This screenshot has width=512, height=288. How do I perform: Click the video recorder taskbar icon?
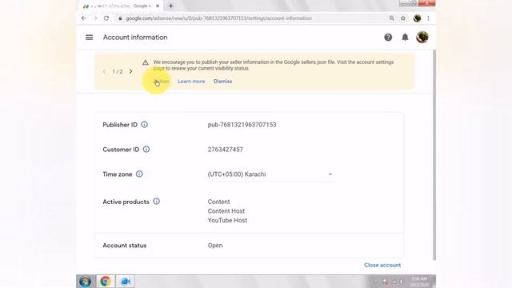point(126,281)
